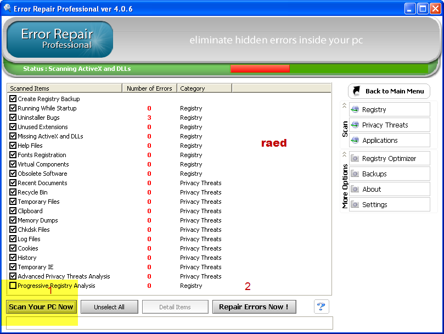
Task: Collapse the Scan section chevron
Action: (344, 105)
